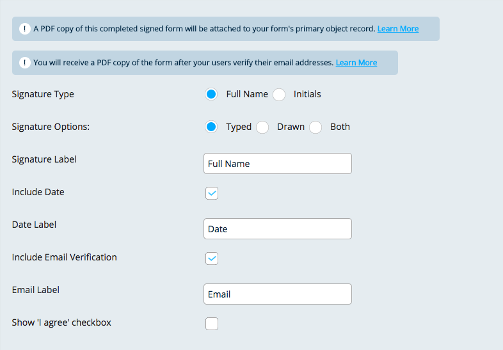Open Learn More link about verifying email addresses
503x350 pixels.
pyautogui.click(x=356, y=63)
